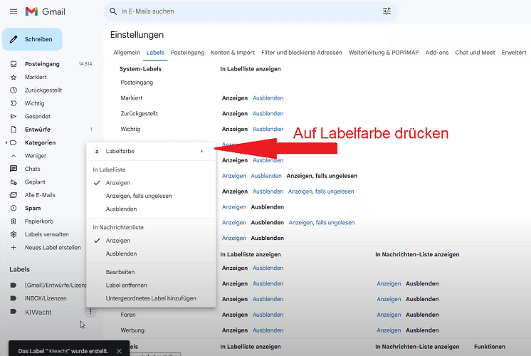
Task: Click plus icon for Neues Label erstellen
Action: coord(14,248)
